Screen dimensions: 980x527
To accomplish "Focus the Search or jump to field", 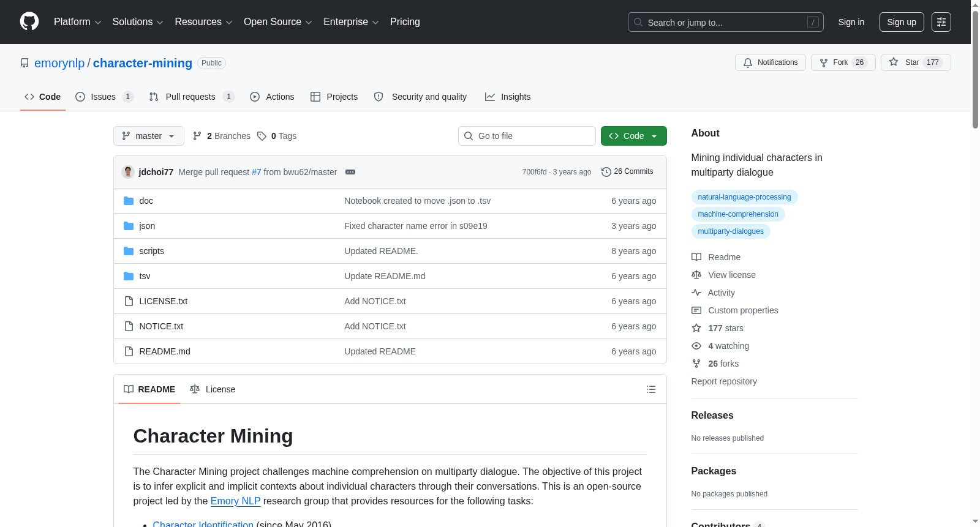I will tap(726, 22).
